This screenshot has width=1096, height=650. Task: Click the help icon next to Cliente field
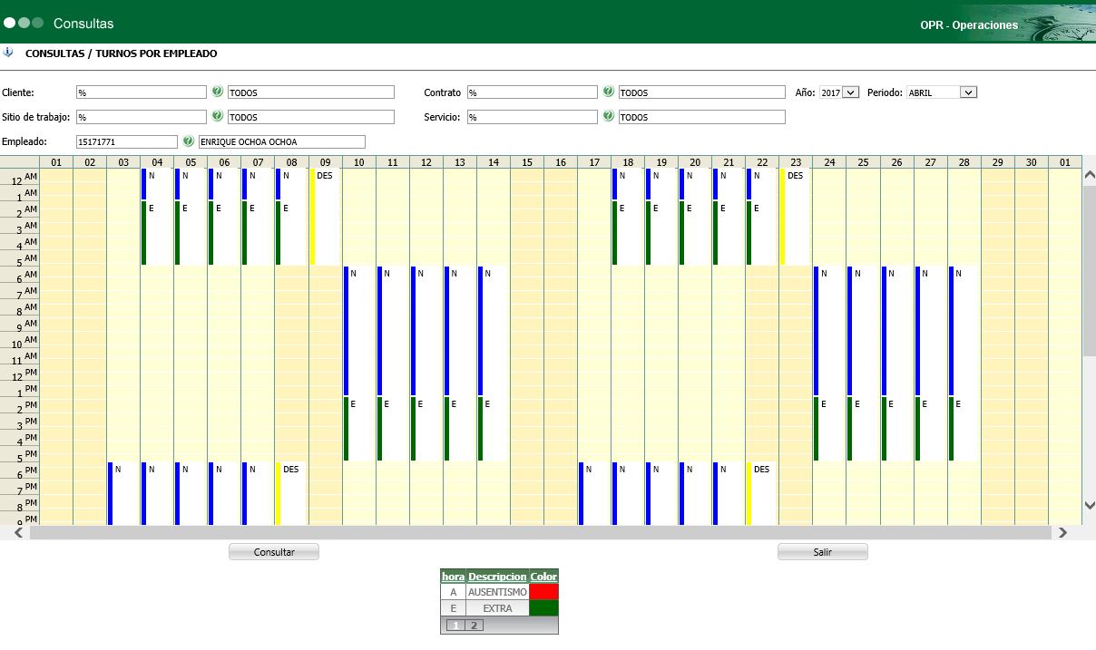pyautogui.click(x=218, y=92)
